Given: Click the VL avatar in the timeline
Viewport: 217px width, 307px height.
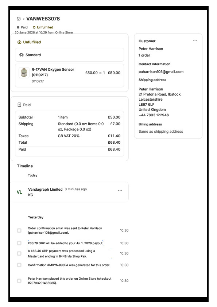Looking at the screenshot, I should [19, 192].
